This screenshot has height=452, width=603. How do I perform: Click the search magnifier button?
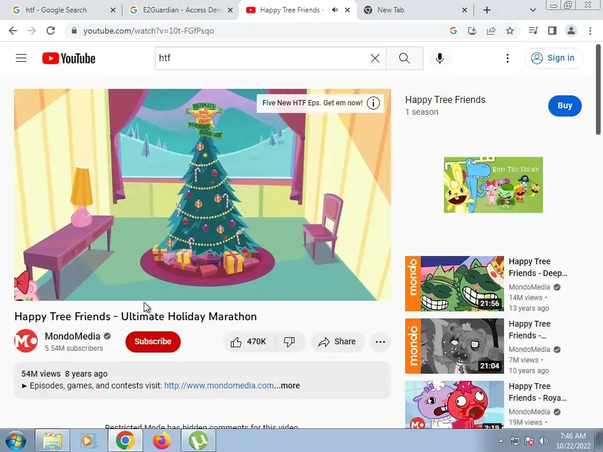(x=404, y=58)
